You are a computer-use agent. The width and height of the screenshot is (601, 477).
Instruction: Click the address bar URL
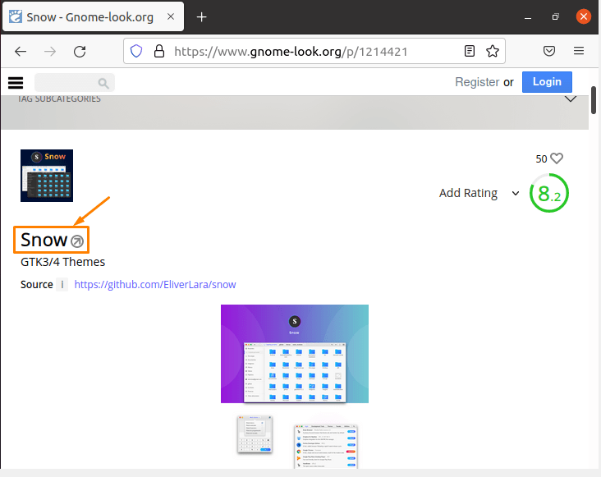point(291,52)
